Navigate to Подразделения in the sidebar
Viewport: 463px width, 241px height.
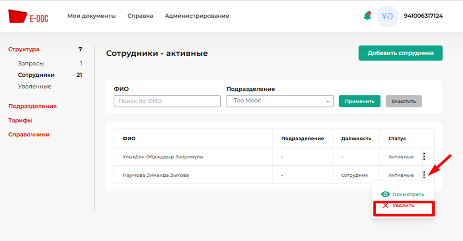tap(32, 106)
